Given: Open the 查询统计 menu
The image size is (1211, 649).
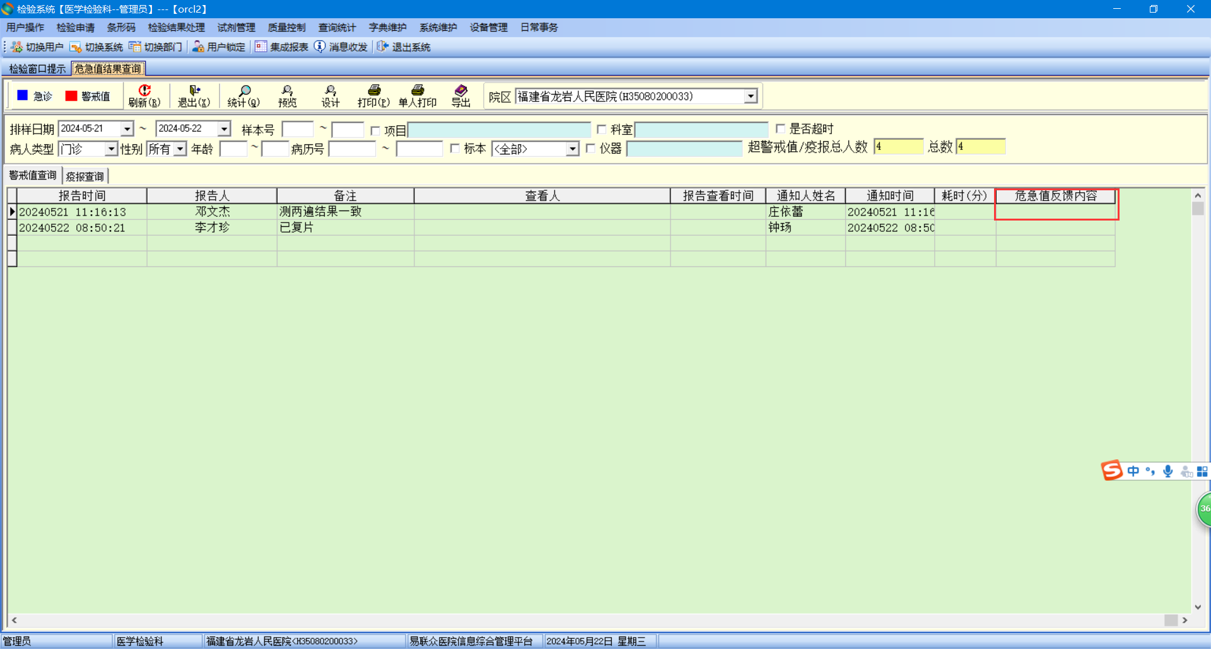Looking at the screenshot, I should pyautogui.click(x=337, y=28).
